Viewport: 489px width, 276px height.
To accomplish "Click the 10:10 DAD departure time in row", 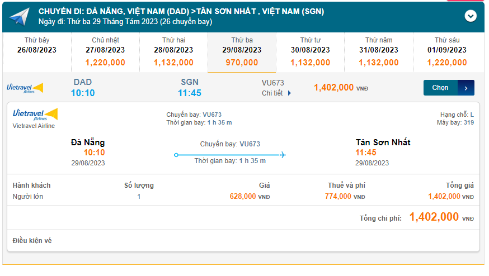I will pyautogui.click(x=83, y=93).
